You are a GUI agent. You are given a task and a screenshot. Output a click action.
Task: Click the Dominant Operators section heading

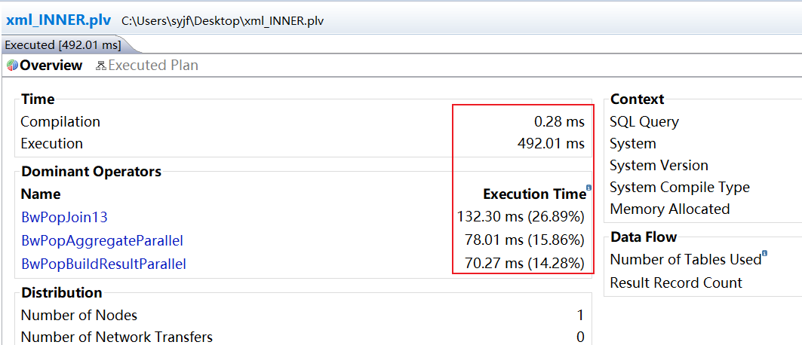tap(91, 172)
